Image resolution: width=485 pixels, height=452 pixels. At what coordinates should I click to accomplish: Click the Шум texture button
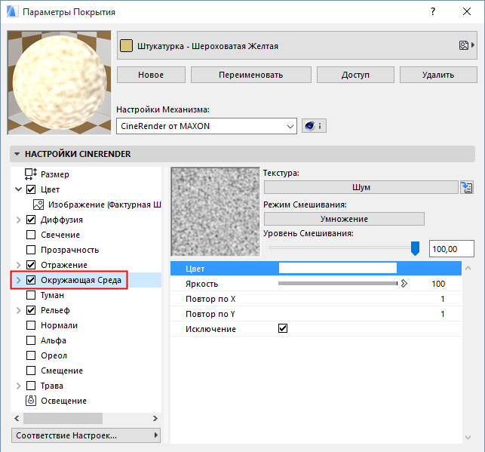pos(361,187)
